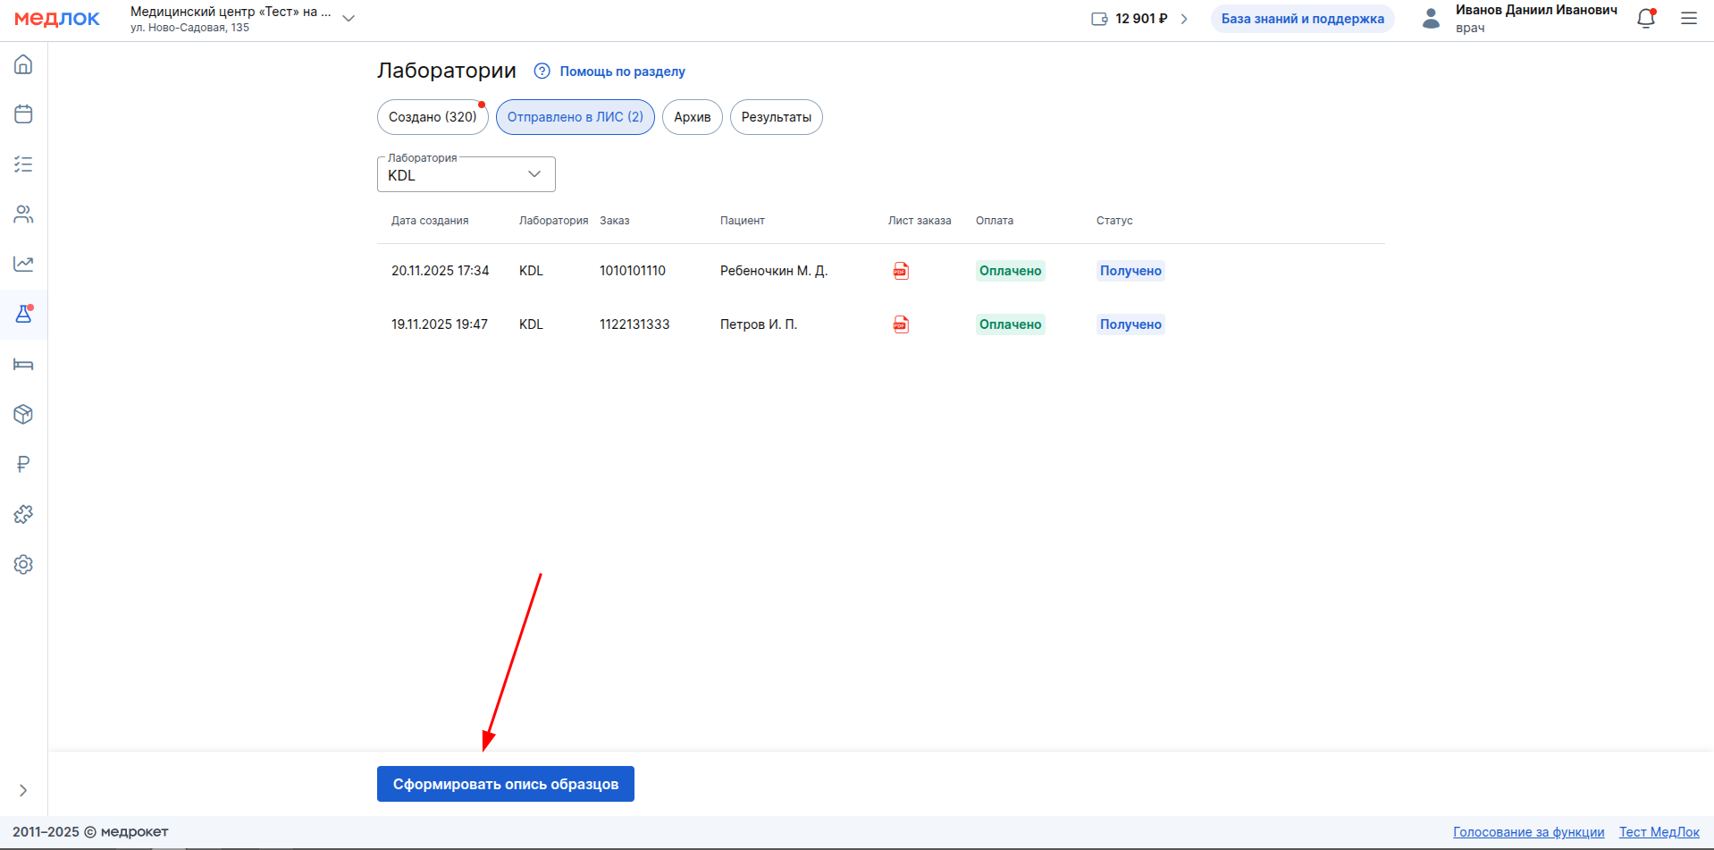Click the notifications bell icon

tap(1645, 19)
